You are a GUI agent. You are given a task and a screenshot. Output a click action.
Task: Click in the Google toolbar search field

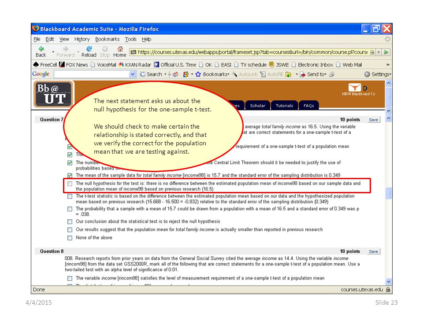click(92, 74)
